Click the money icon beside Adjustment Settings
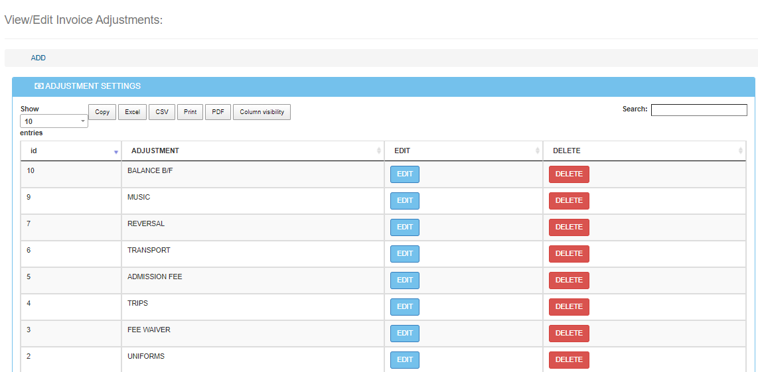758x372 pixels. 39,86
